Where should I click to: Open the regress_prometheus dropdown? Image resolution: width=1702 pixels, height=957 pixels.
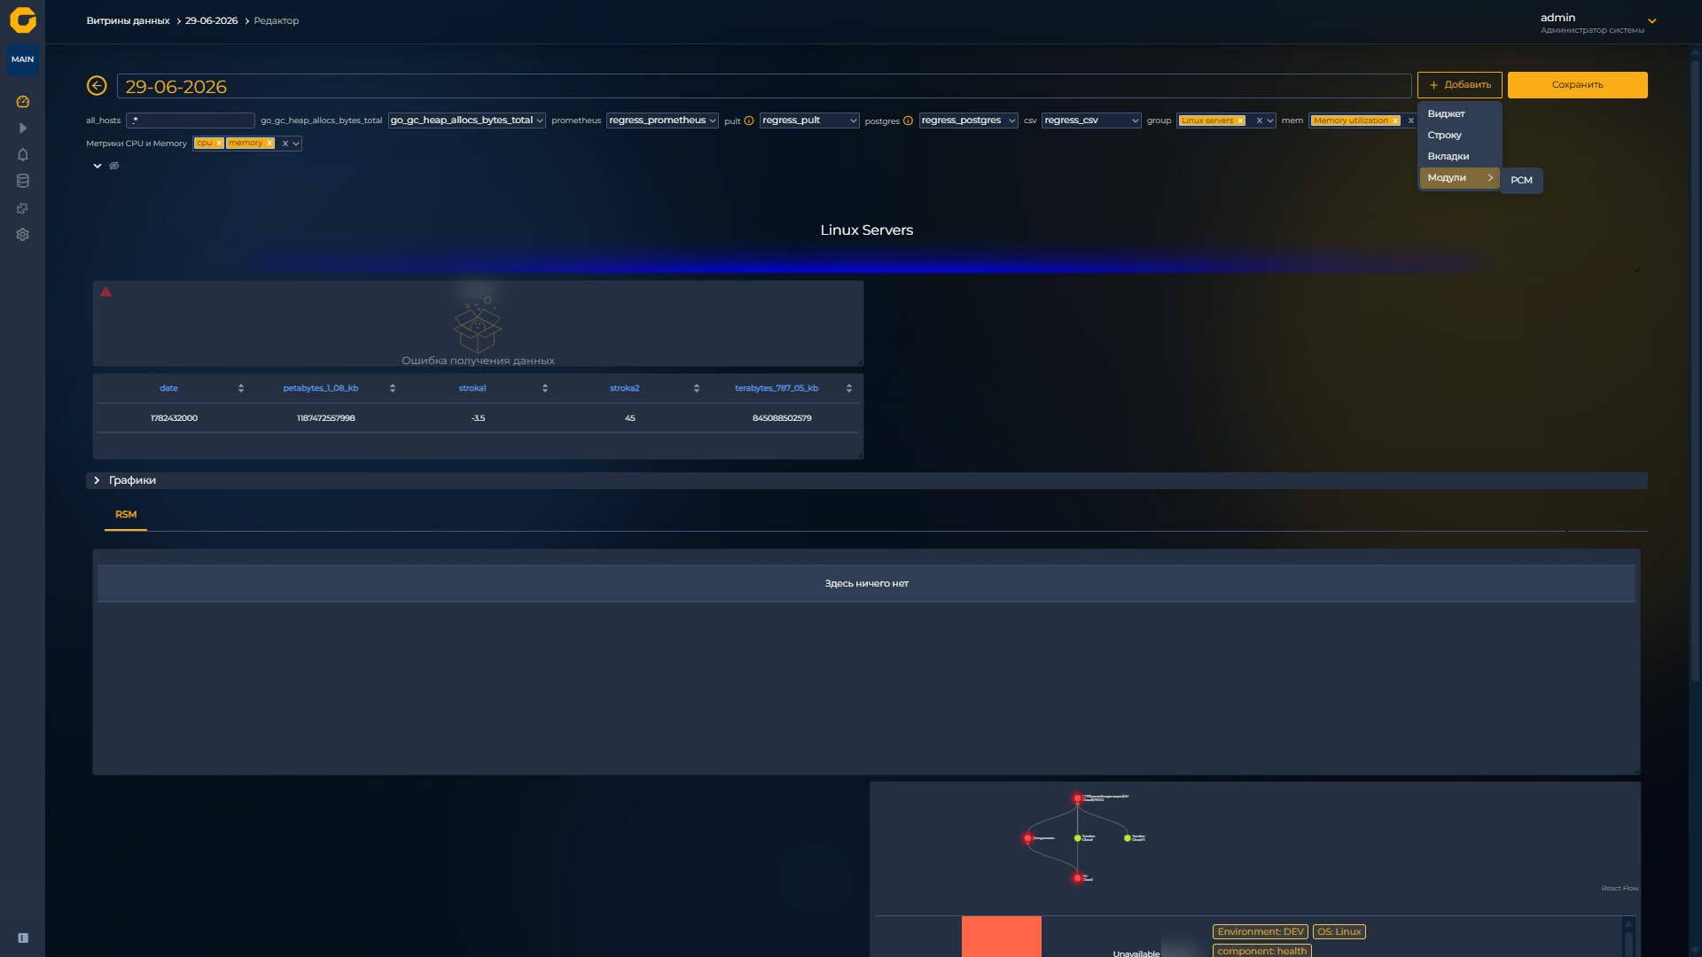[662, 121]
